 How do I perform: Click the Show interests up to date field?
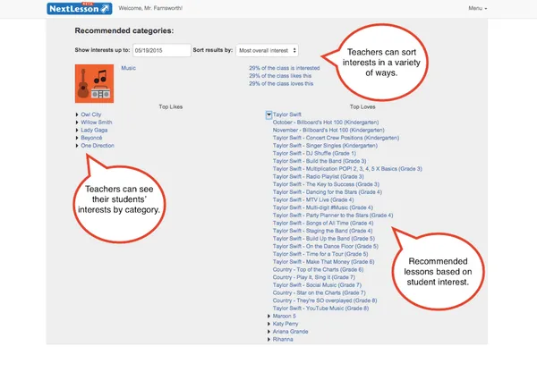[162, 50]
